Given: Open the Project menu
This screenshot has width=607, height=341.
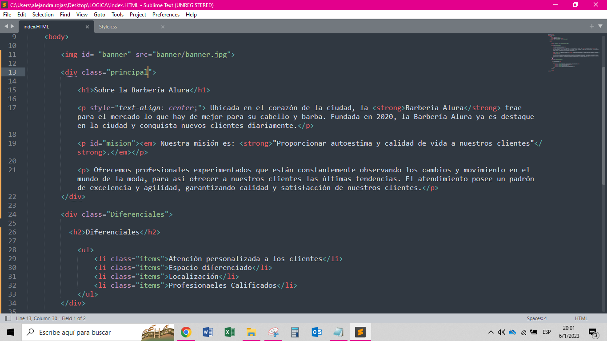Looking at the screenshot, I should click(138, 15).
